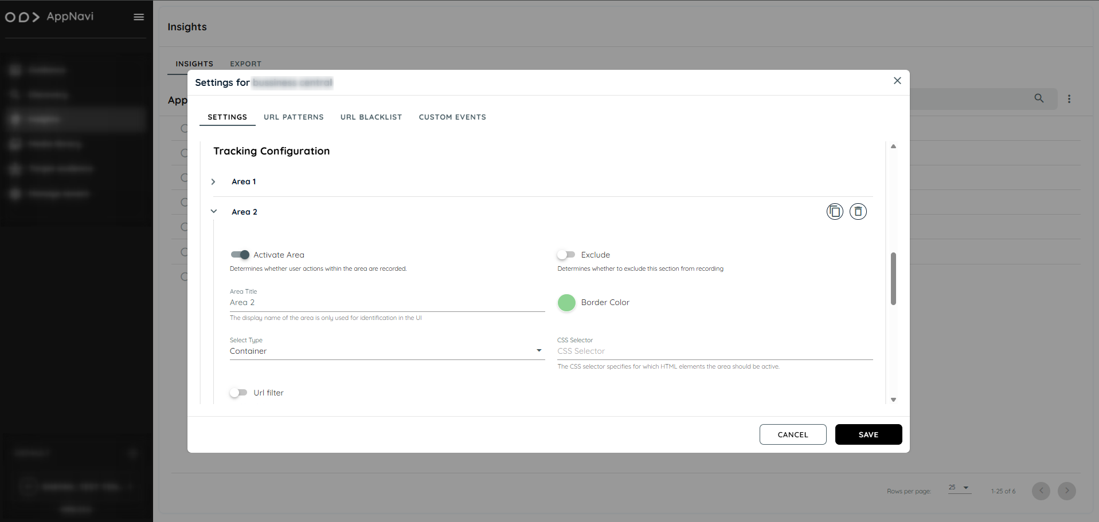Go to the next page arrow
1099x522 pixels.
tap(1066, 491)
